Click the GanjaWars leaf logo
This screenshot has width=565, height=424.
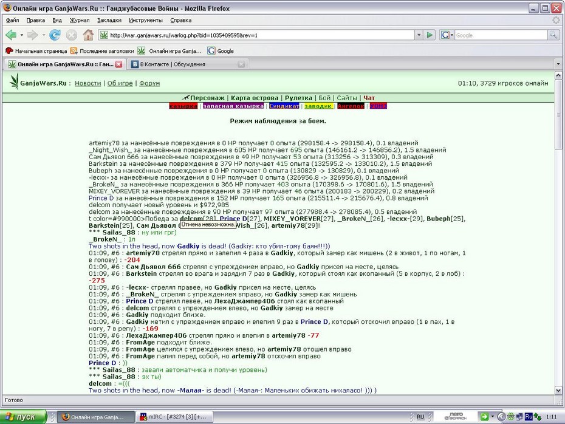click(14, 81)
